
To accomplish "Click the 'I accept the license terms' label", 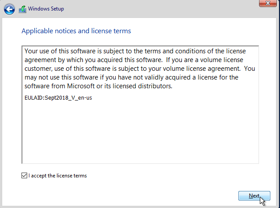I will [57, 176].
